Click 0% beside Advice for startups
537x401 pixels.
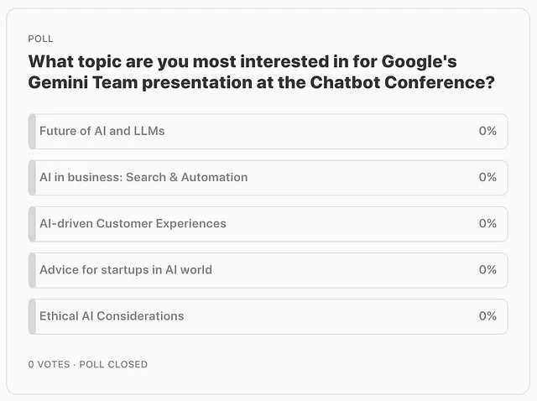487,269
